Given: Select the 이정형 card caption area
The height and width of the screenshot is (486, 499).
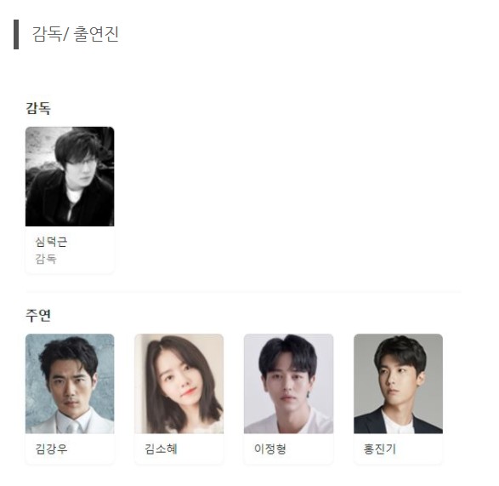Looking at the screenshot, I should 289,449.
